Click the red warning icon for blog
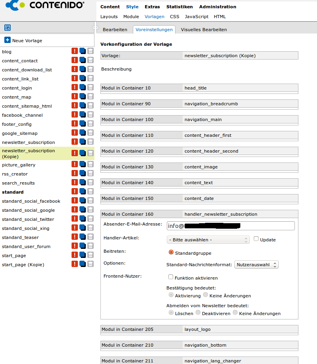The height and width of the screenshot is (364, 317). tap(74, 51)
